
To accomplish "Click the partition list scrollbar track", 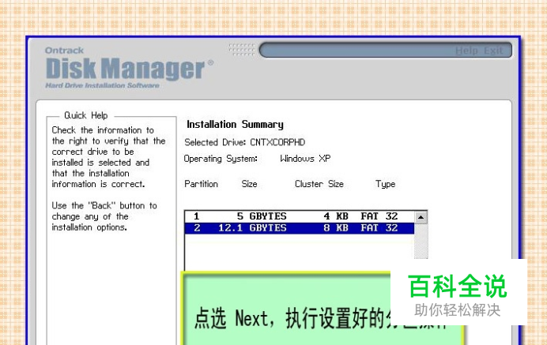I will pos(421,241).
